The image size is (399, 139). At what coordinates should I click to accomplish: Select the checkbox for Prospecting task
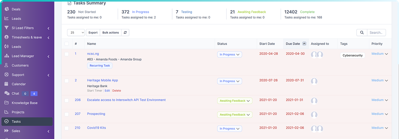66,114
